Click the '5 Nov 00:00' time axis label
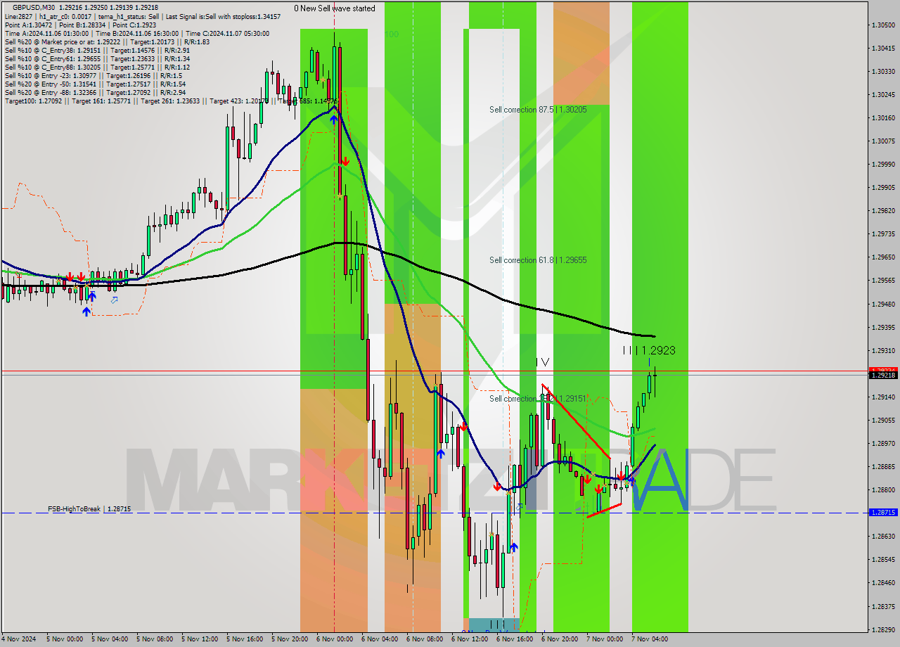Screen dimensions: 900x647 click(65, 639)
